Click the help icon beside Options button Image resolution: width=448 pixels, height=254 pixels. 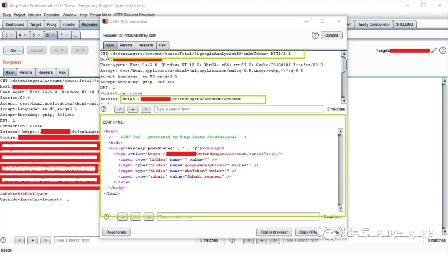coord(315,35)
